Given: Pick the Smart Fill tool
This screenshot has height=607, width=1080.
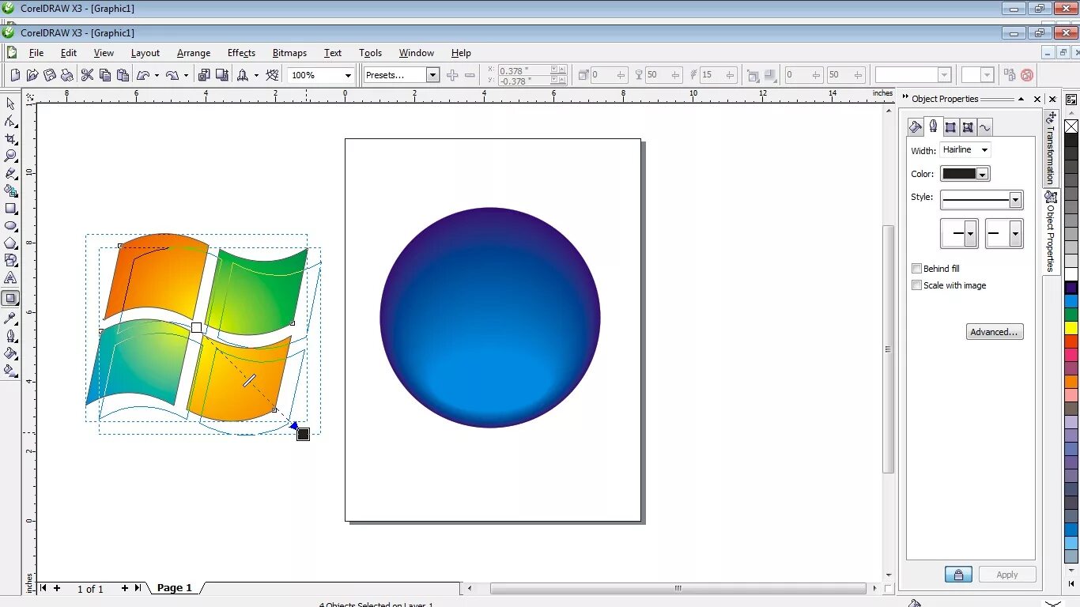Looking at the screenshot, I should click(x=10, y=190).
